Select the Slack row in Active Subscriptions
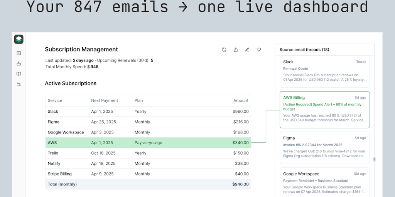The height and width of the screenshot is (197, 395). coord(148,112)
